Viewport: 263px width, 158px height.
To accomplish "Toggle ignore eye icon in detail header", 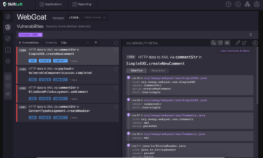I will pyautogui.click(x=227, y=43).
